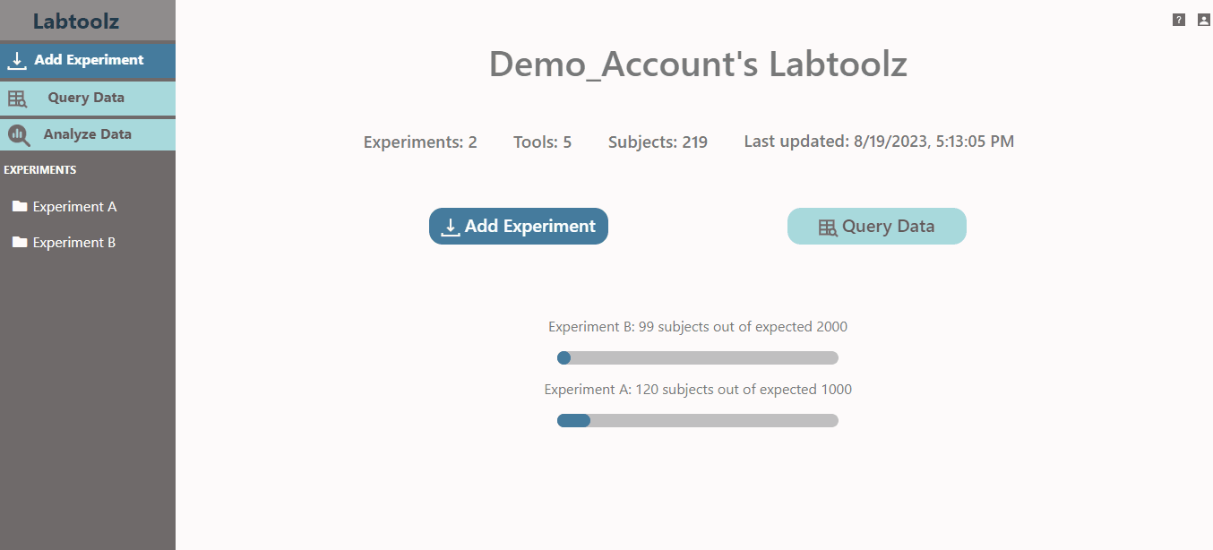This screenshot has height=550, width=1213.
Task: Click the 'Experiments: 2' statistic
Action: pyautogui.click(x=420, y=142)
